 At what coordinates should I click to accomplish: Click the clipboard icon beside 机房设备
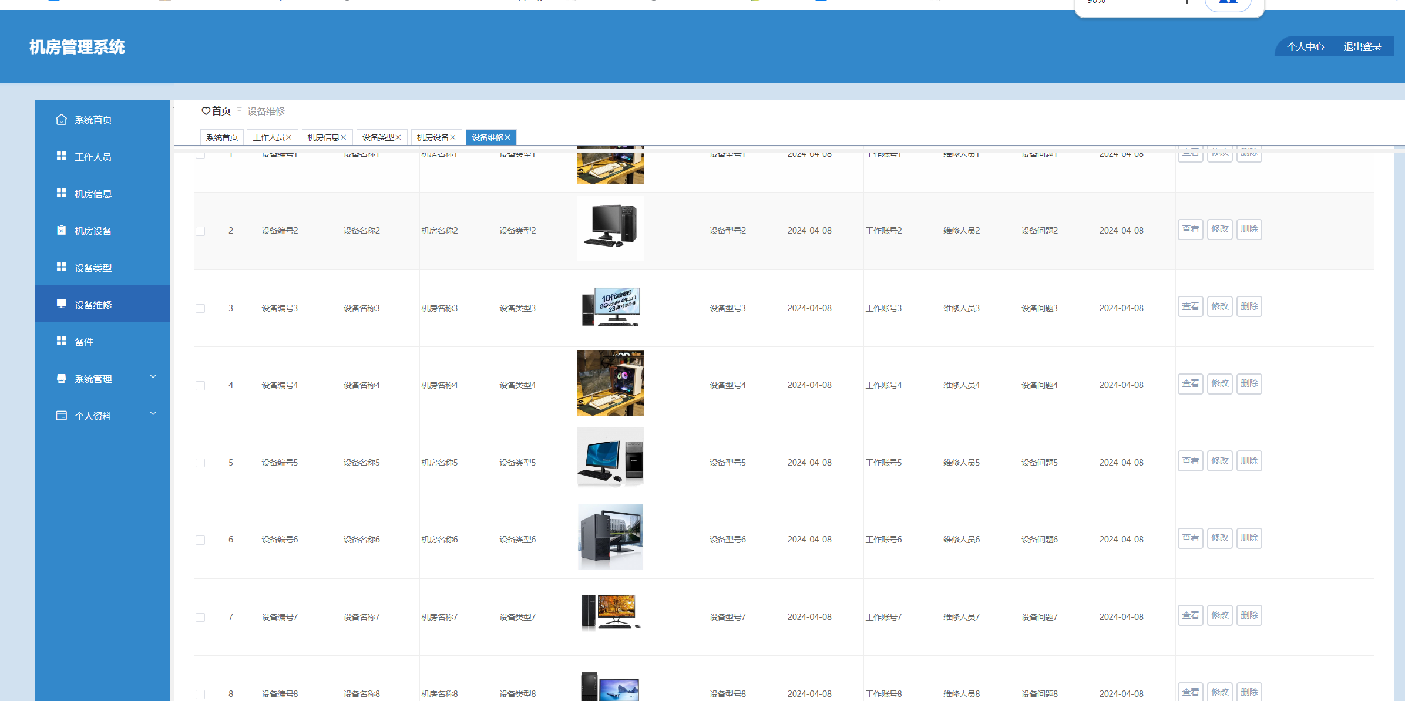tap(61, 230)
